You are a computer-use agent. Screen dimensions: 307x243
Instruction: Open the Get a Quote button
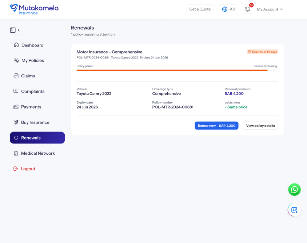click(x=200, y=9)
